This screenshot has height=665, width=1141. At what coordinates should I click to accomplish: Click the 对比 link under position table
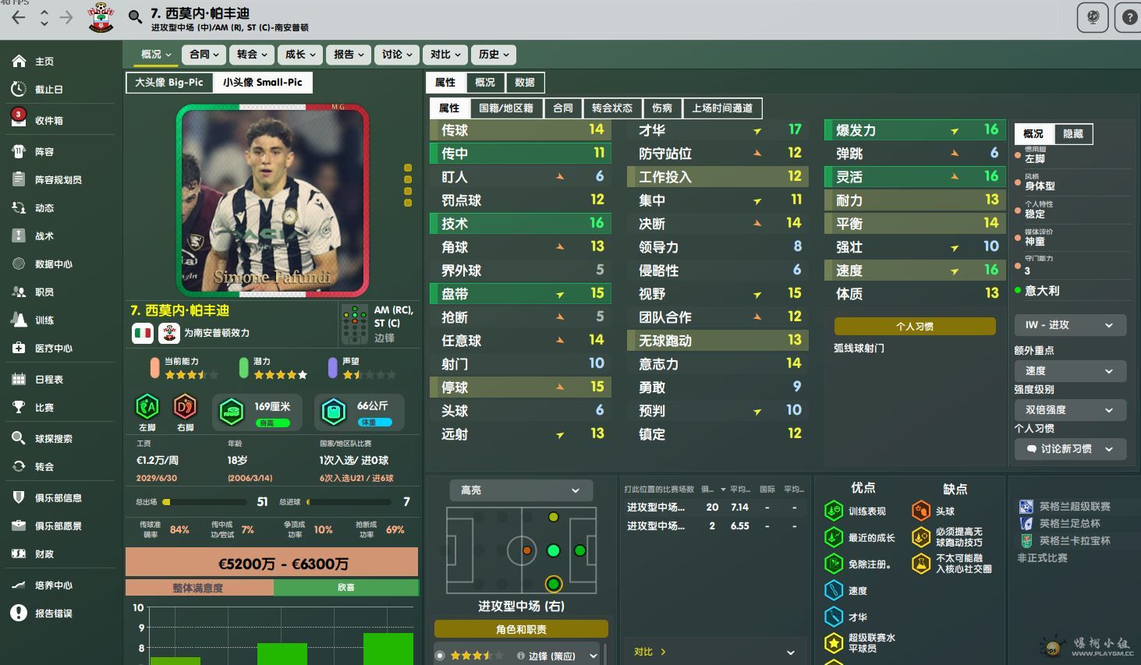pyautogui.click(x=650, y=652)
